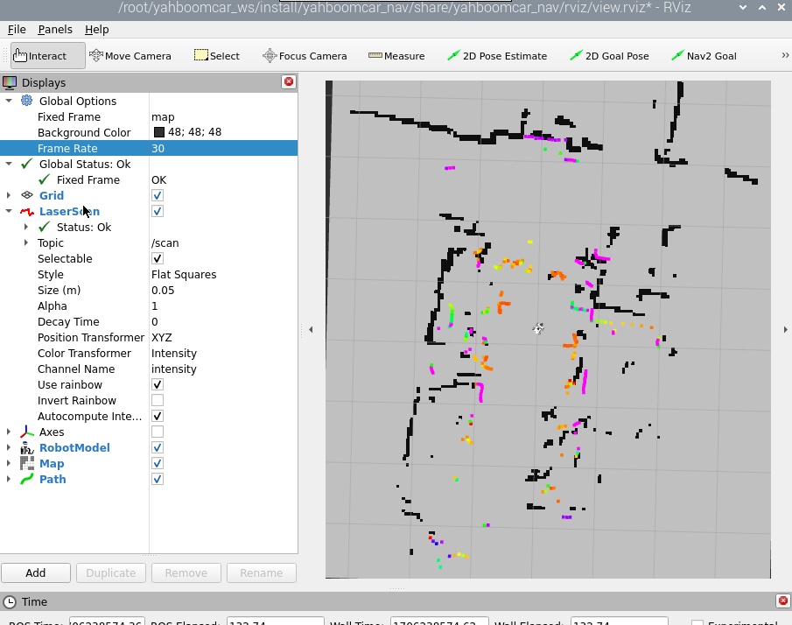Activate 2D Goal Pose tool
Viewport: 792px width, 625px height.
[x=608, y=55]
